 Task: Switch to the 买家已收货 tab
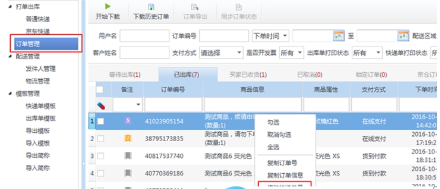point(248,75)
